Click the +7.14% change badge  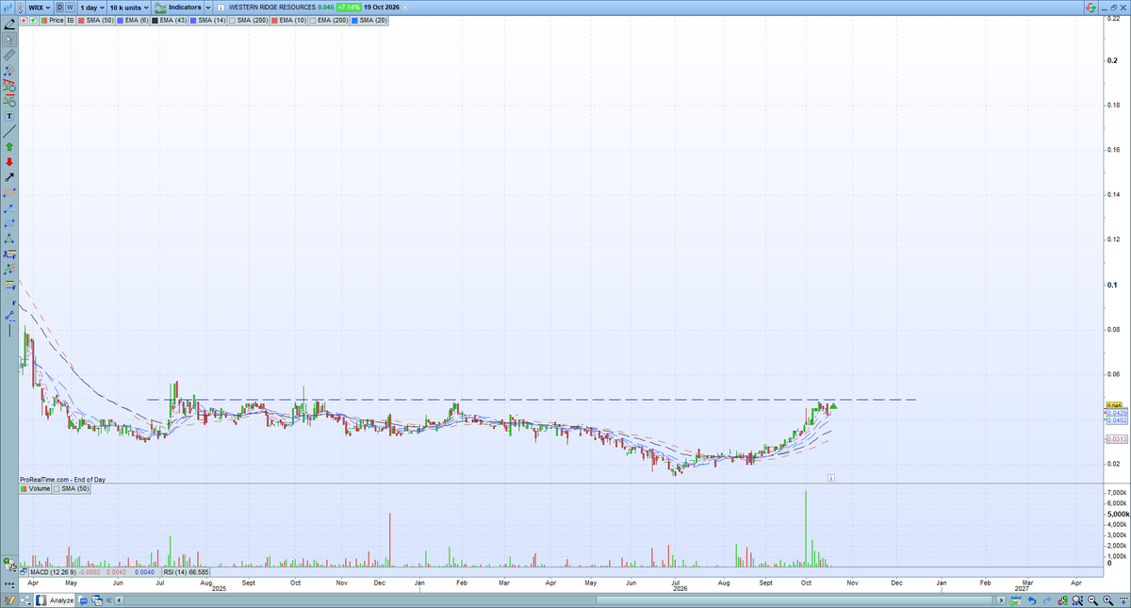click(x=348, y=8)
